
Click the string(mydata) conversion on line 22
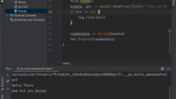pos(111,34)
